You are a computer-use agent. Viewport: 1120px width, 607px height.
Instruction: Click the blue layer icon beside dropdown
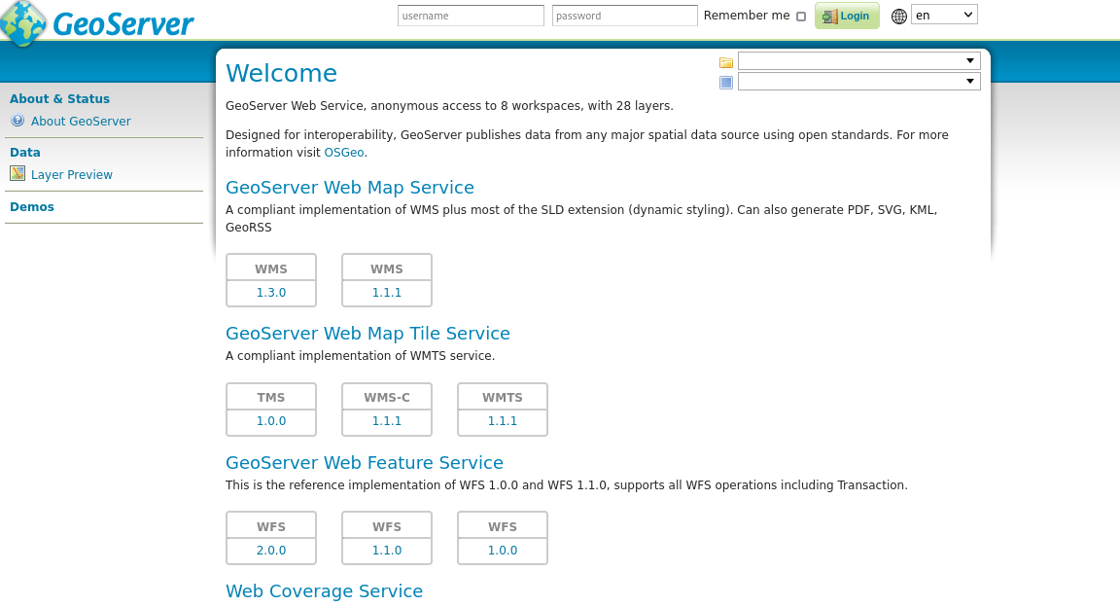(x=725, y=83)
